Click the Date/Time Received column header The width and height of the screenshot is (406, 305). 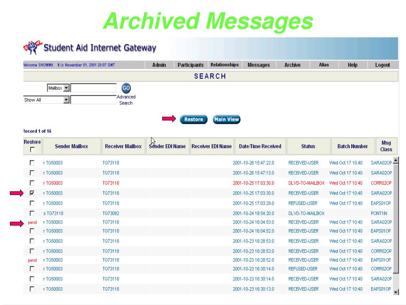coord(260,146)
